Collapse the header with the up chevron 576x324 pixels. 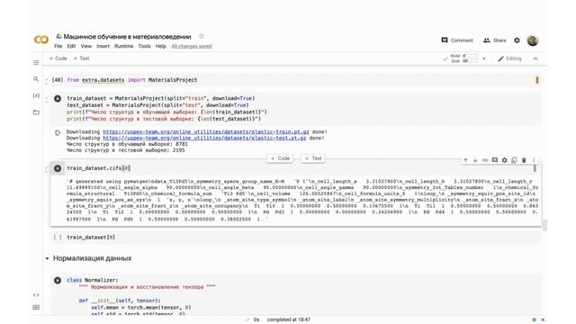point(535,58)
